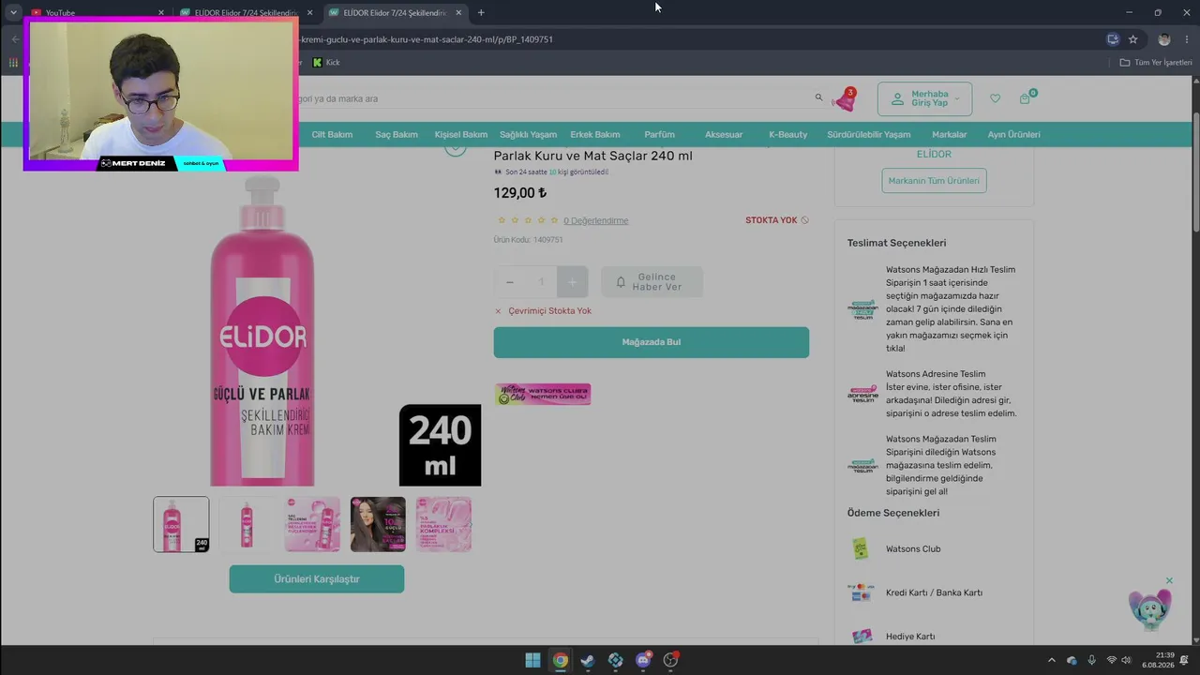Open the Windows Start menu
This screenshot has height=675, width=1200.
532,660
